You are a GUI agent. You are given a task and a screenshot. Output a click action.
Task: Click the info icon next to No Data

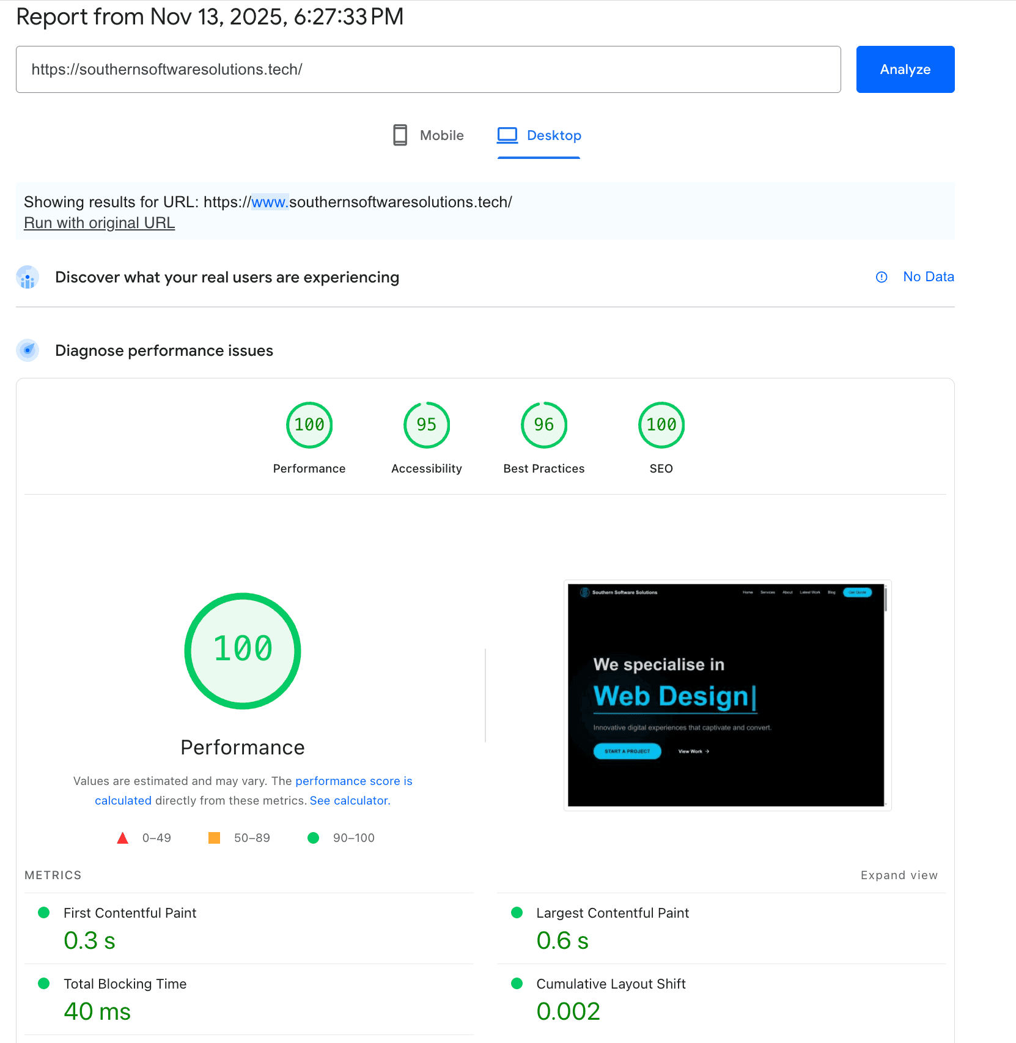881,277
